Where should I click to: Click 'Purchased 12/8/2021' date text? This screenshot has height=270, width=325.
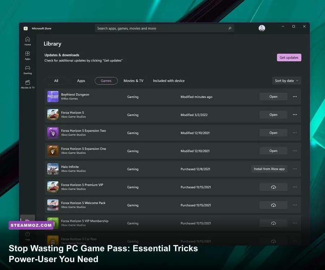point(195,169)
